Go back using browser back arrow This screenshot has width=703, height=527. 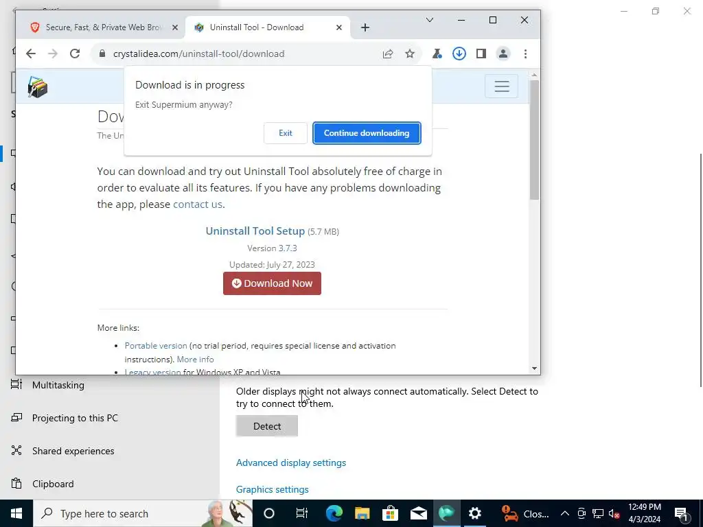click(30, 54)
